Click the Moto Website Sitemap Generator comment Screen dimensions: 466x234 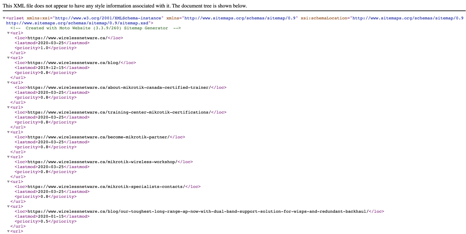pos(97,28)
